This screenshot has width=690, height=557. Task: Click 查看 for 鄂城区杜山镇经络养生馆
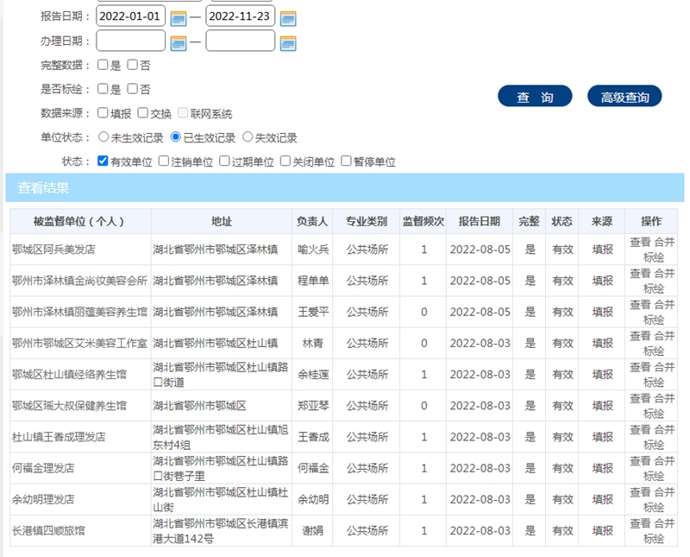click(x=640, y=368)
